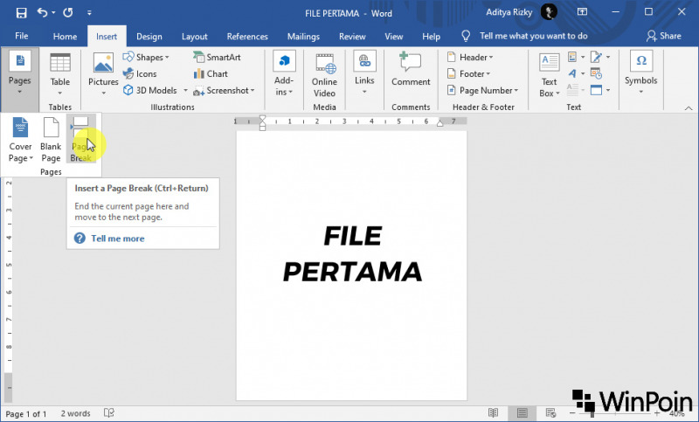The width and height of the screenshot is (699, 422).
Task: Insert Icons from the ribbon
Action: 140,74
